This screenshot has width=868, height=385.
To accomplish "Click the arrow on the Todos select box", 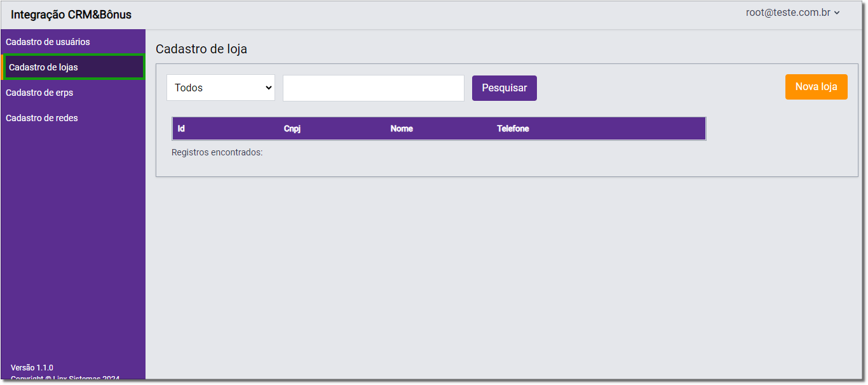I will pyautogui.click(x=268, y=88).
